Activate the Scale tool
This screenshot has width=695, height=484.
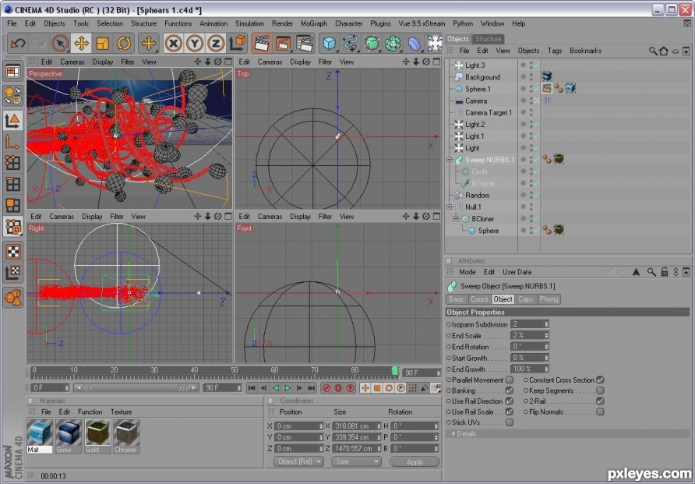click(x=103, y=44)
